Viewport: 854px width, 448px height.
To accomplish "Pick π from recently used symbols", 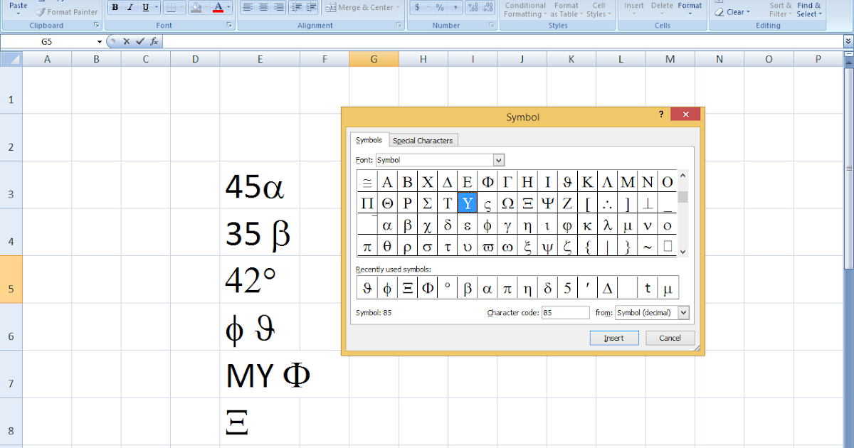I will pyautogui.click(x=507, y=288).
